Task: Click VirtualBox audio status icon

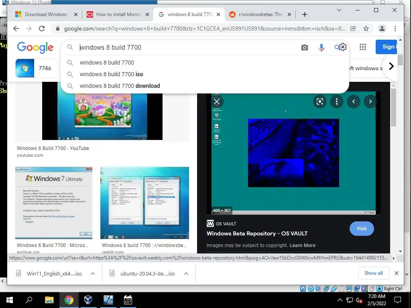Action: click(318, 289)
